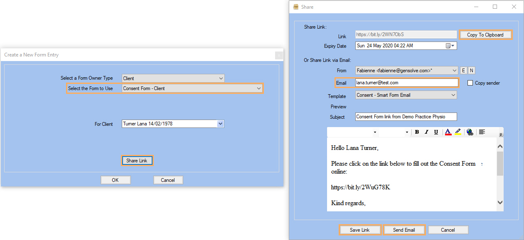Open the expiry date calendar picker
The width and height of the screenshot is (524, 240).
pyautogui.click(x=450, y=46)
